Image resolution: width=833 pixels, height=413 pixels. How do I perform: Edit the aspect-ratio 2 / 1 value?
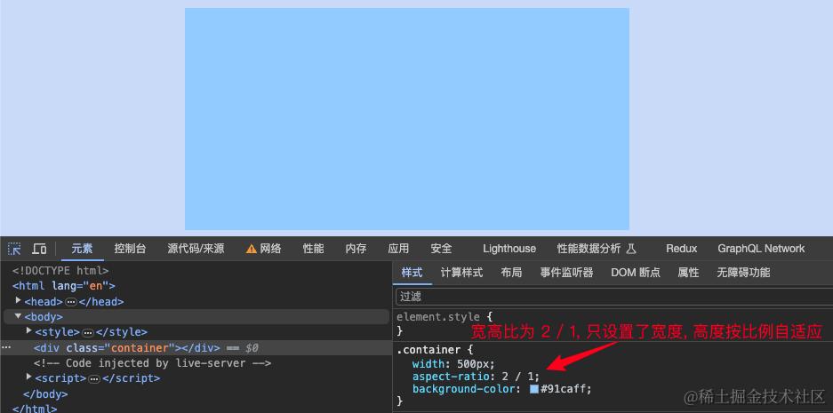point(517,377)
